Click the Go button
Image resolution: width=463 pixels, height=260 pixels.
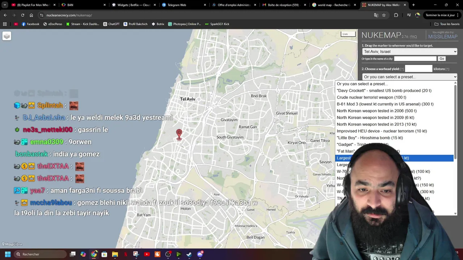tap(442, 58)
